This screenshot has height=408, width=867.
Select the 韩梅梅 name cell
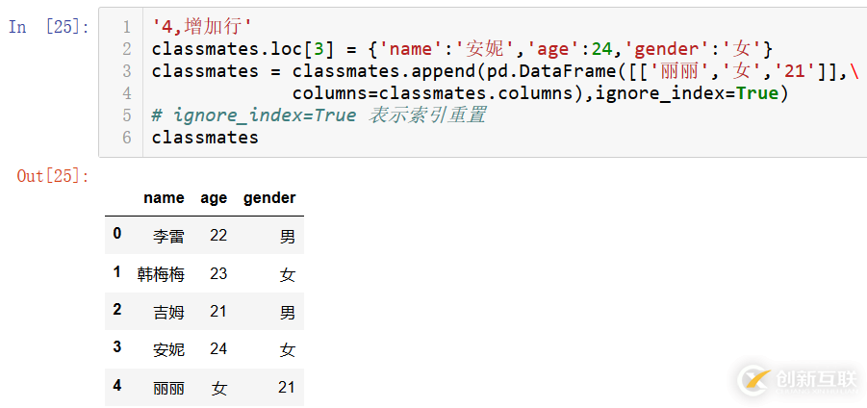[161, 274]
